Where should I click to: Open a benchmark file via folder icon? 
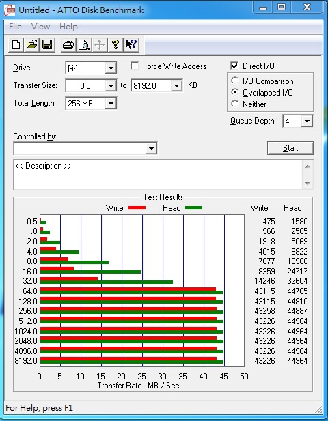(31, 44)
